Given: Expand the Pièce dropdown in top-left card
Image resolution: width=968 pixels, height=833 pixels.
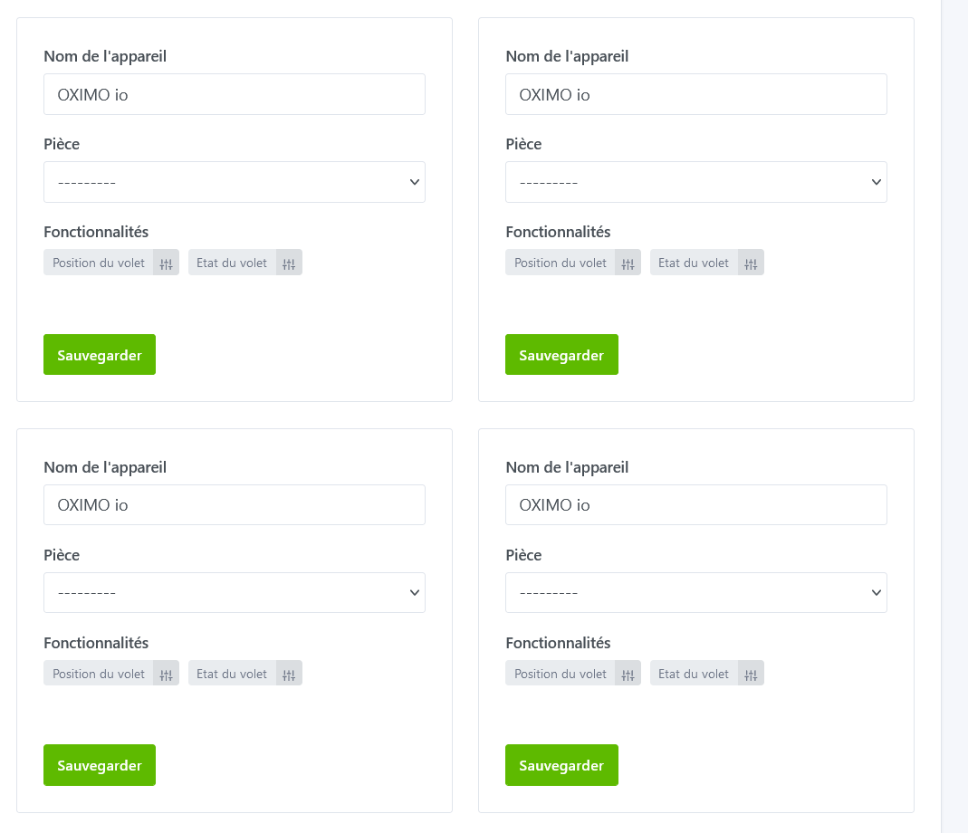Looking at the screenshot, I should click(x=234, y=182).
